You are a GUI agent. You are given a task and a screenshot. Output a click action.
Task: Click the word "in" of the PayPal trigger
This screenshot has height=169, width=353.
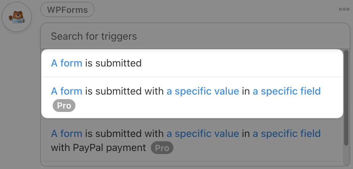[x=246, y=133]
